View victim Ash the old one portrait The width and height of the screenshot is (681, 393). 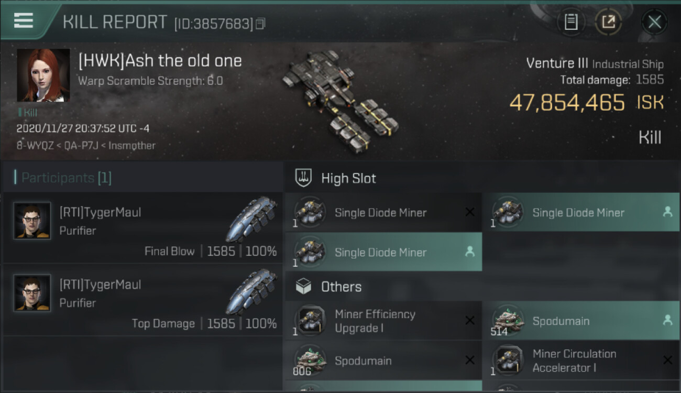coord(43,75)
